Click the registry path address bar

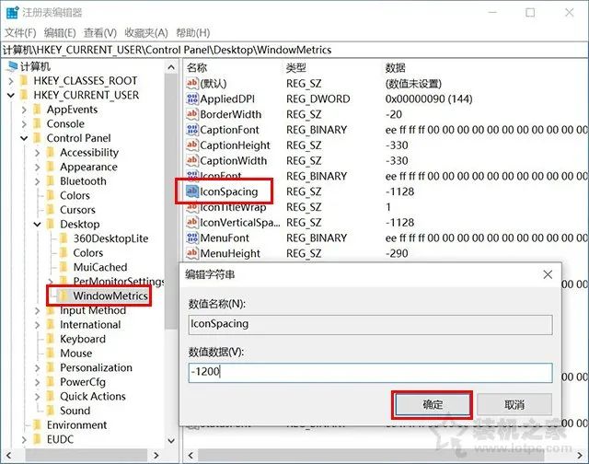point(294,50)
